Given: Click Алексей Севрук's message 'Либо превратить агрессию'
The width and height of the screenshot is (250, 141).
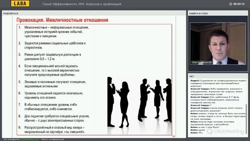Looking at the screenshot, I should 216,92.
